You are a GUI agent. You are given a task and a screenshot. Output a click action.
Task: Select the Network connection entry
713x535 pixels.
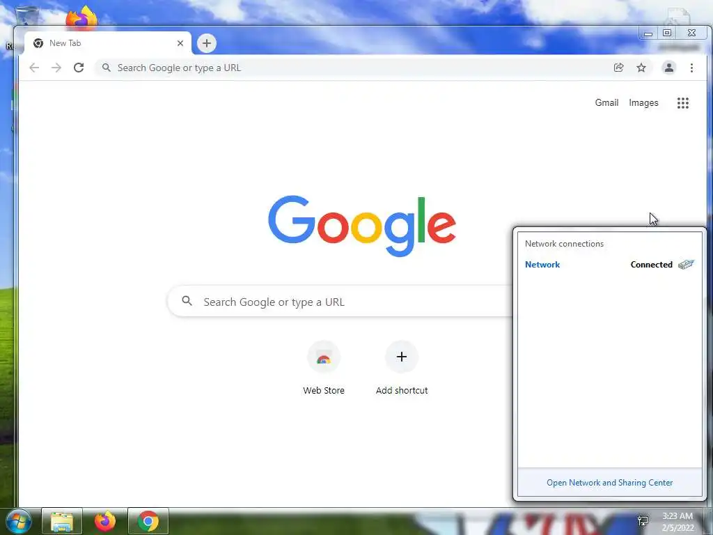tap(610, 265)
